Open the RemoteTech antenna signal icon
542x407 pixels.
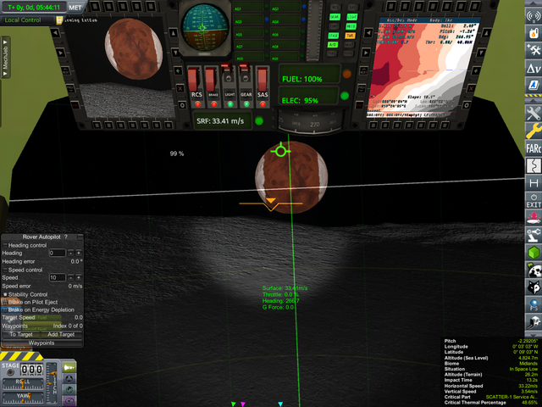pyautogui.click(x=534, y=16)
